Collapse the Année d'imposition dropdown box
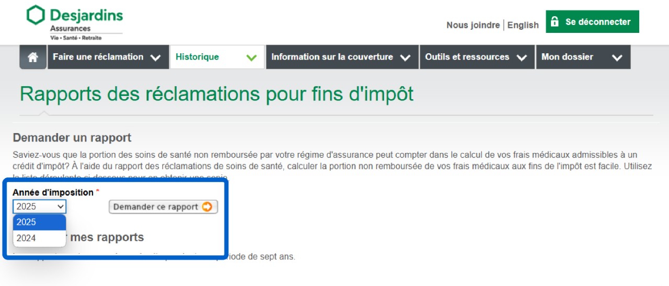The width and height of the screenshot is (669, 286). (x=40, y=207)
